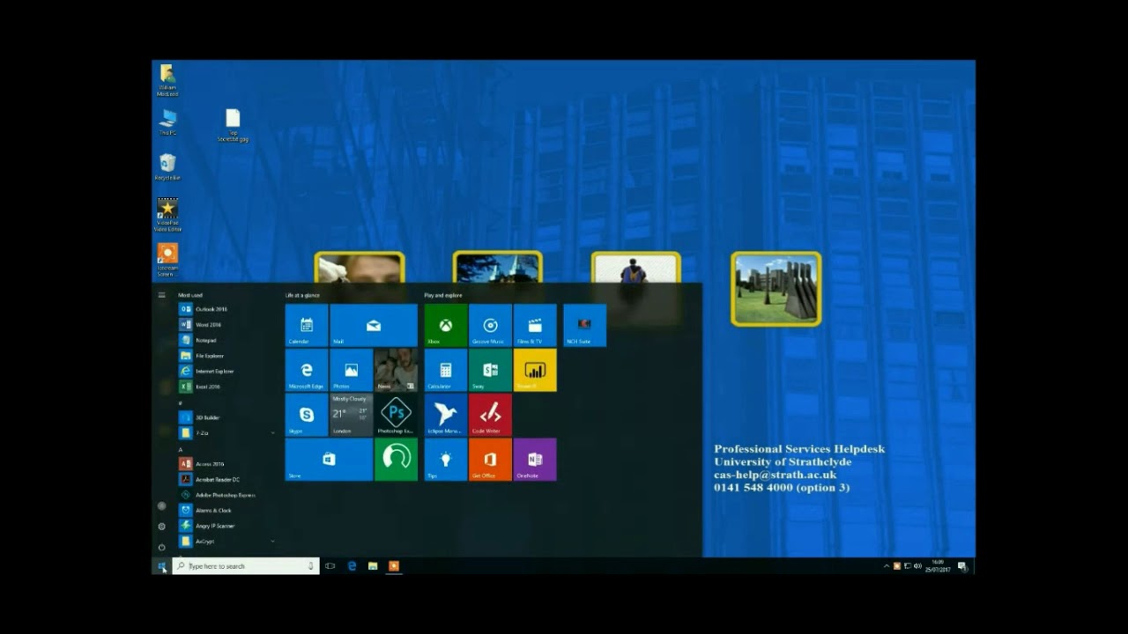Open the OneNote tile
The width and height of the screenshot is (1128, 634).
tap(535, 460)
